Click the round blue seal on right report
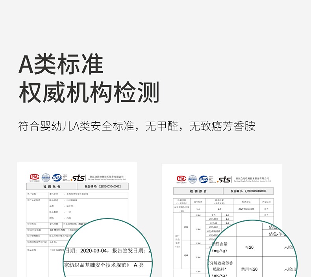The width and height of the screenshot is (311, 277). point(193,179)
